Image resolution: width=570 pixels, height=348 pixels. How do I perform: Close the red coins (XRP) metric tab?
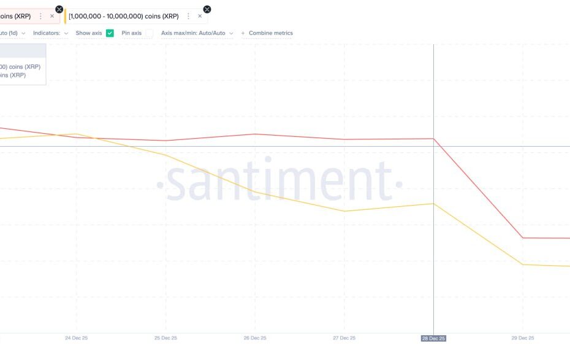[52, 16]
